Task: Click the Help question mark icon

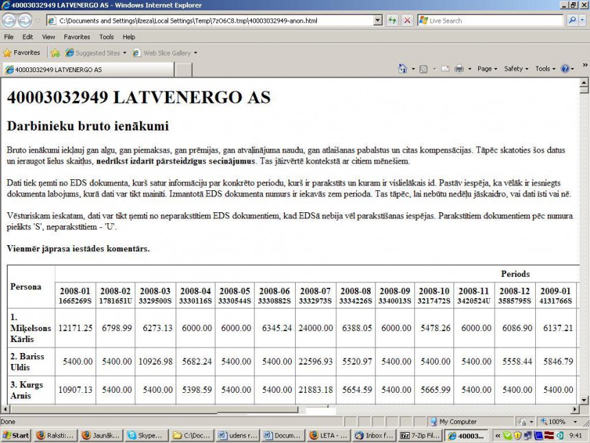Action: (565, 69)
